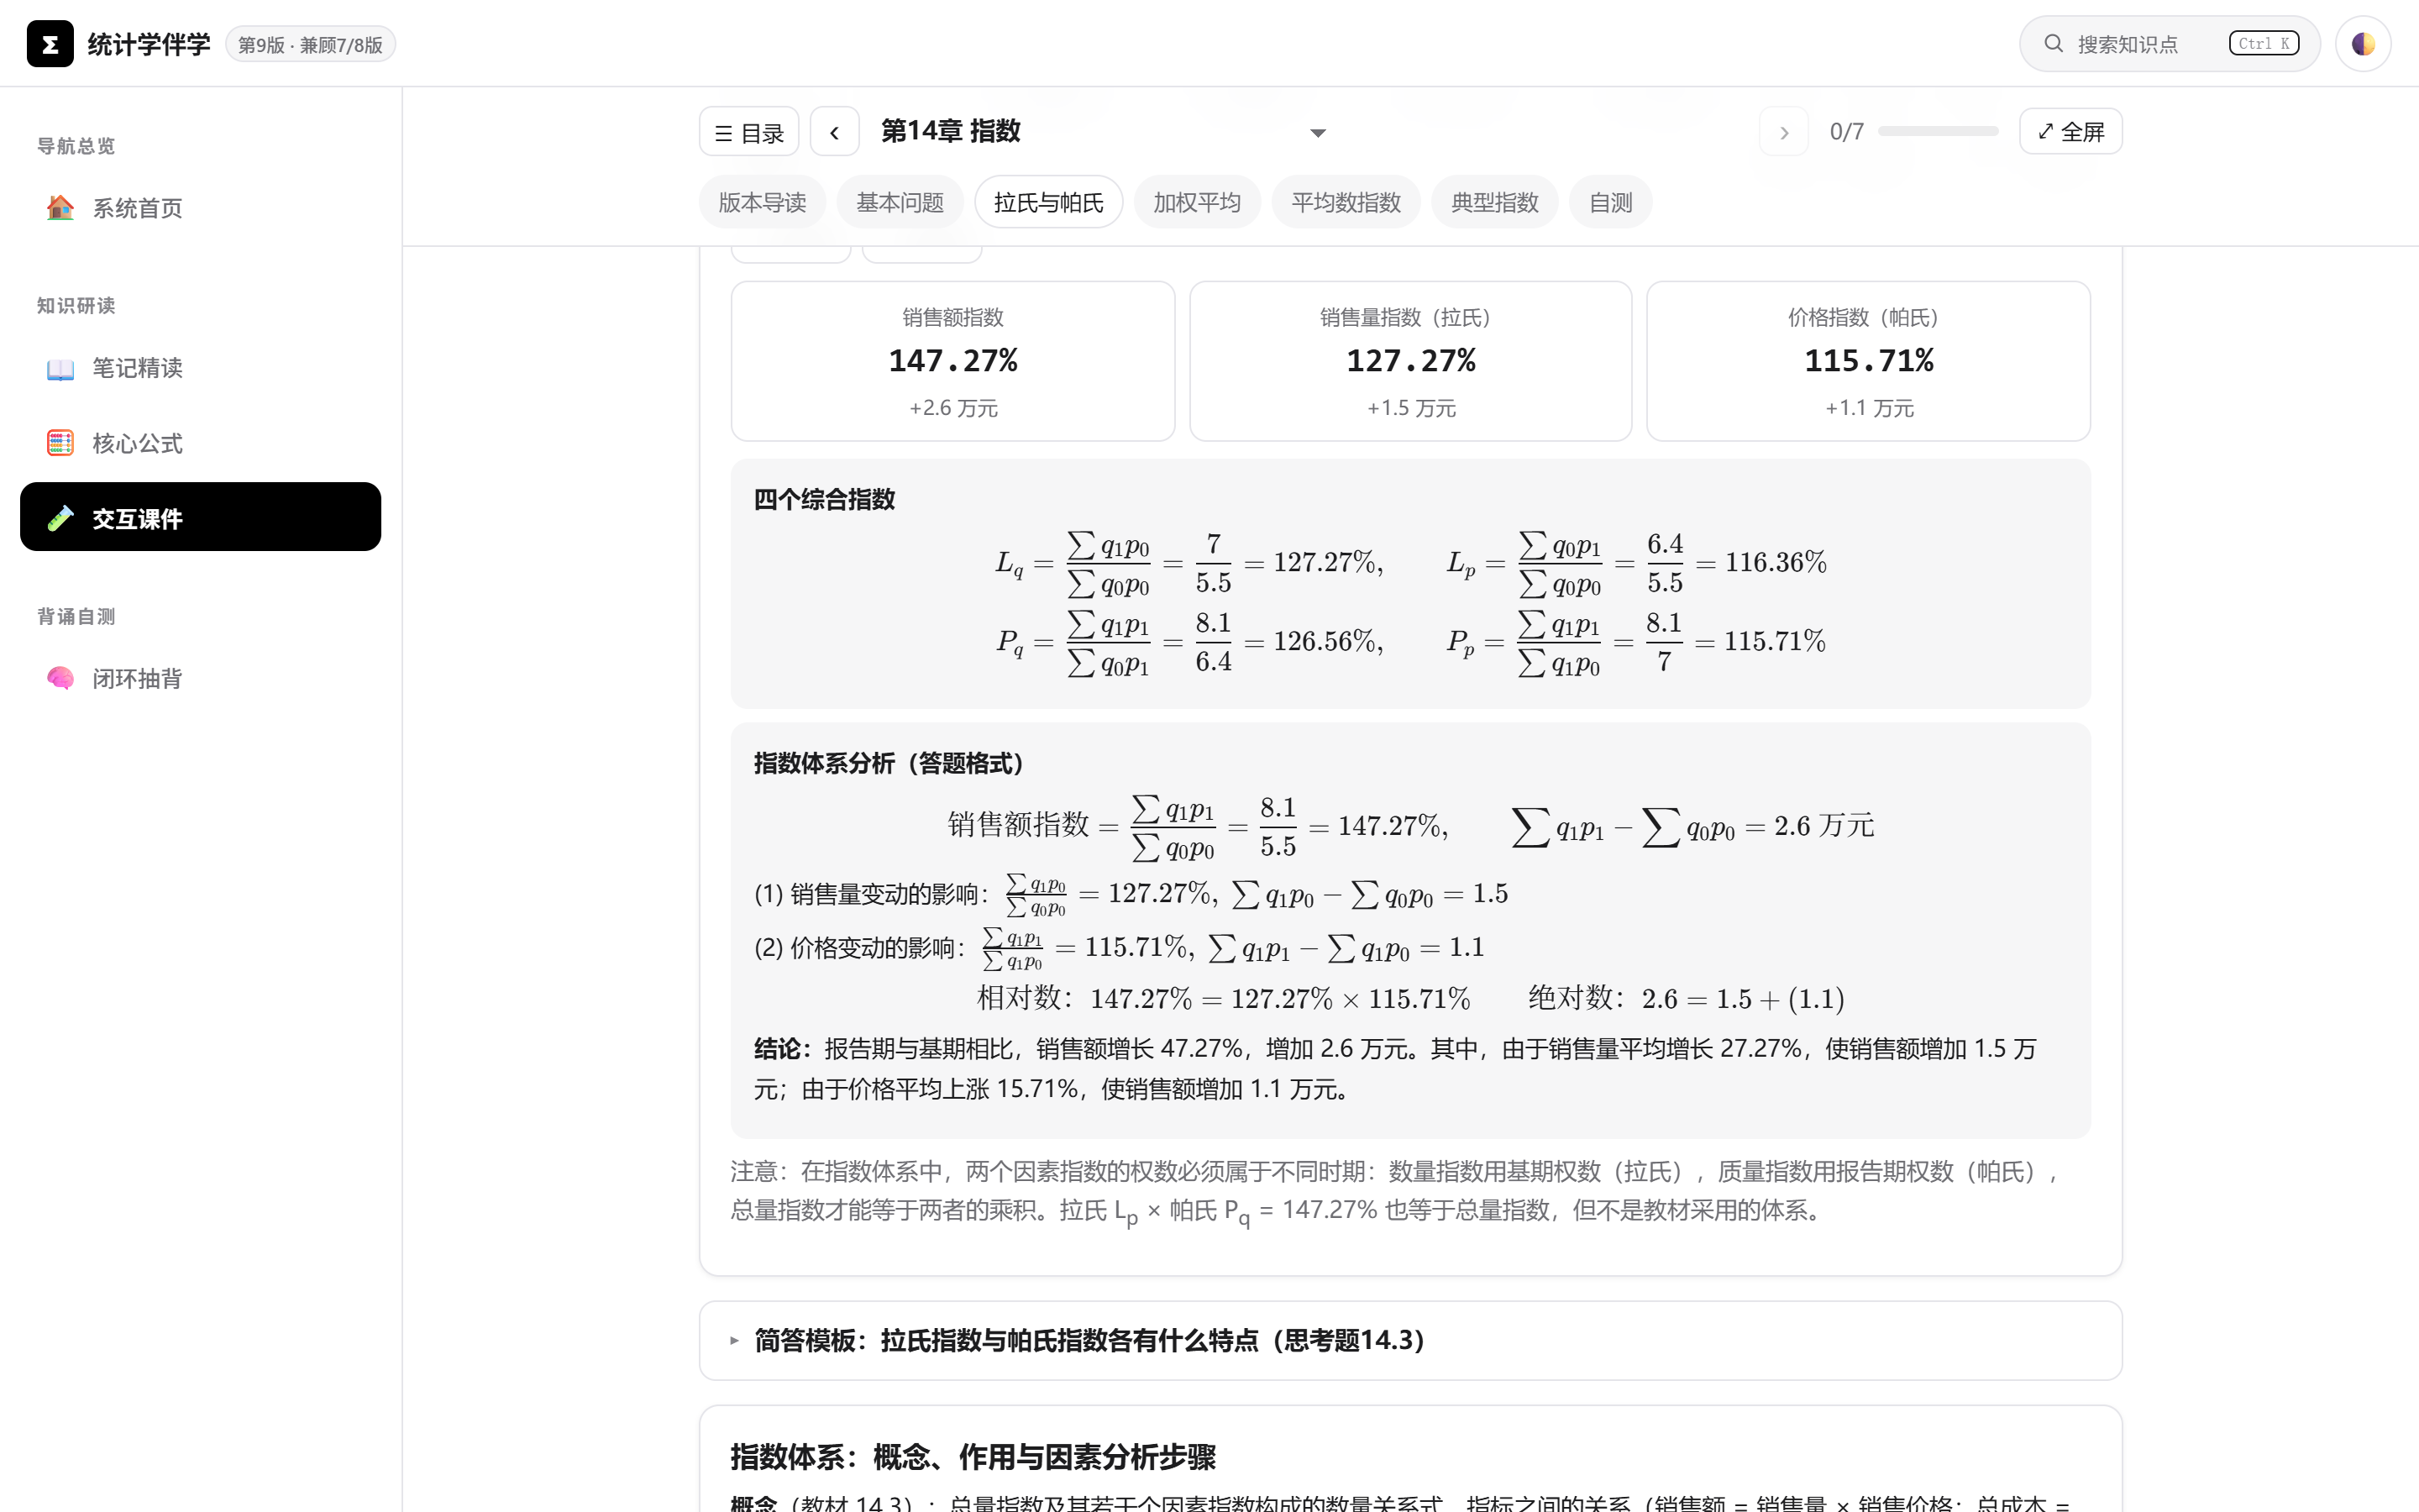
Task: Click the 价格指数（帕氏）115.71% card
Action: 1868,361
